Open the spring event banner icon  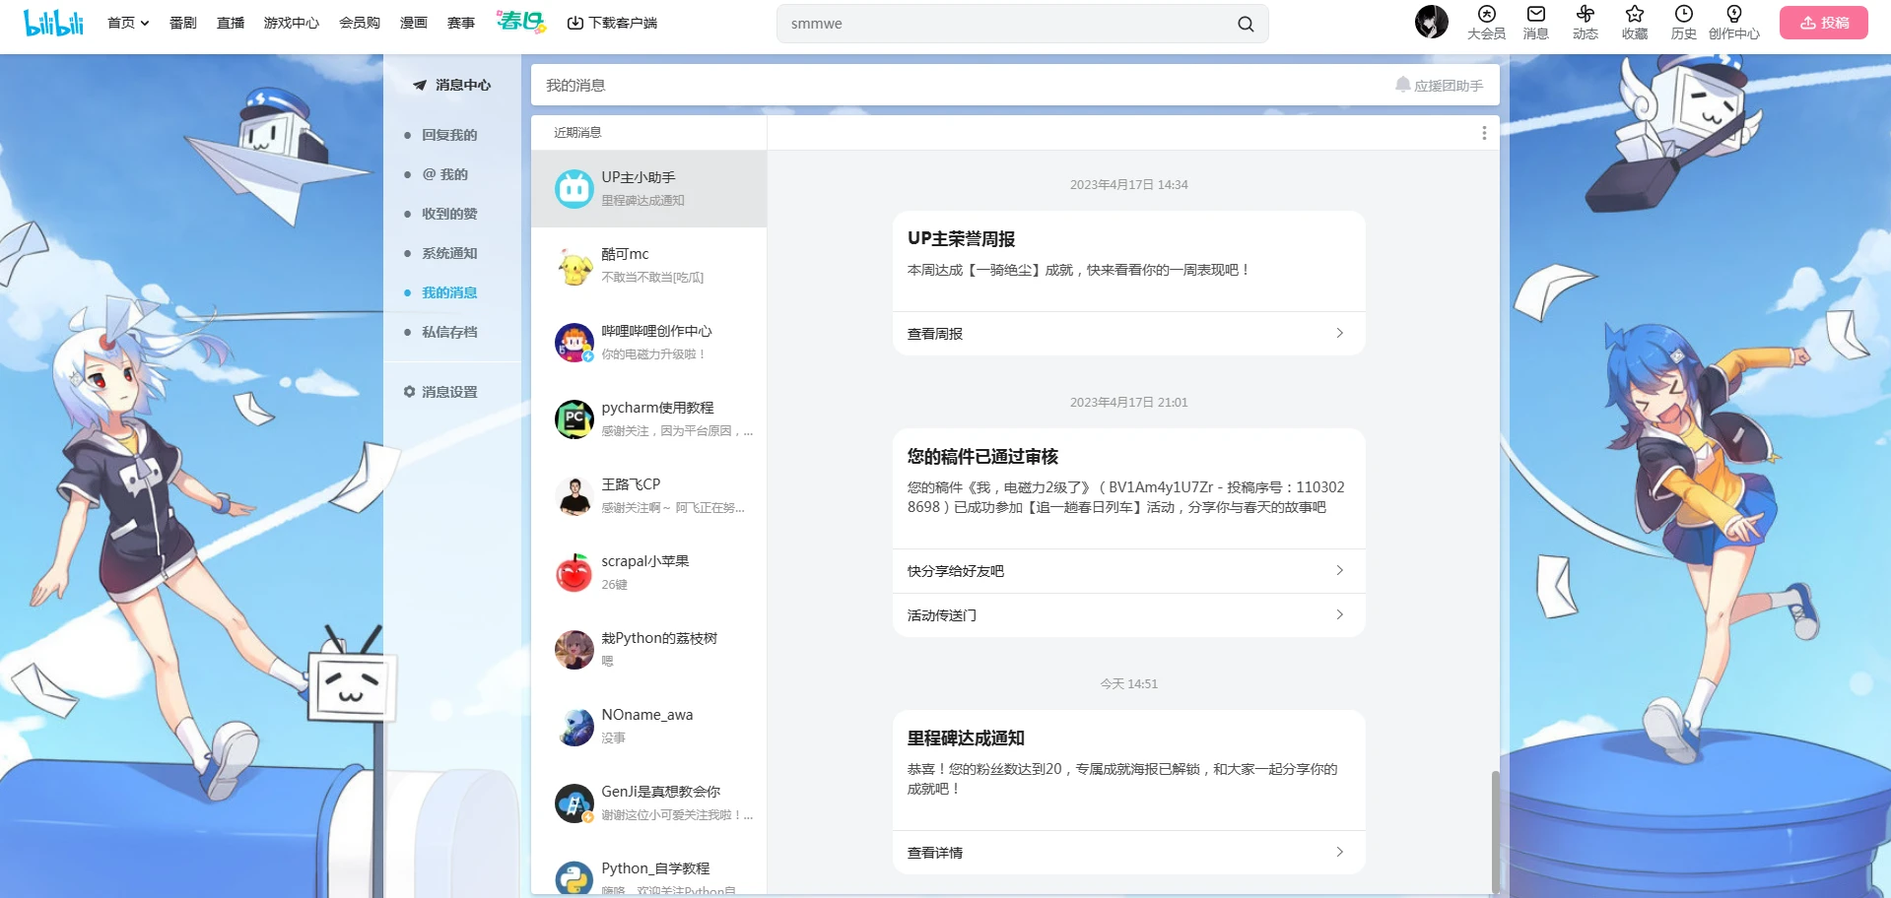click(520, 22)
